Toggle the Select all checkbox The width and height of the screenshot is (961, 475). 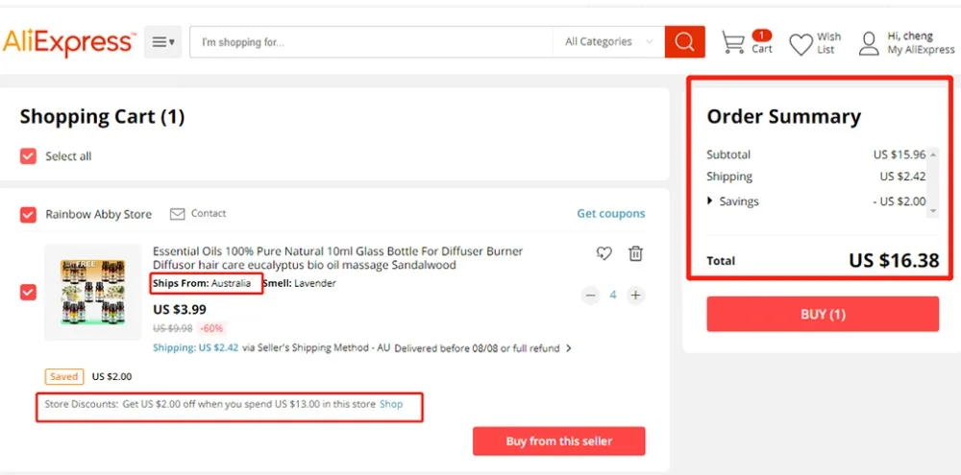click(28, 156)
